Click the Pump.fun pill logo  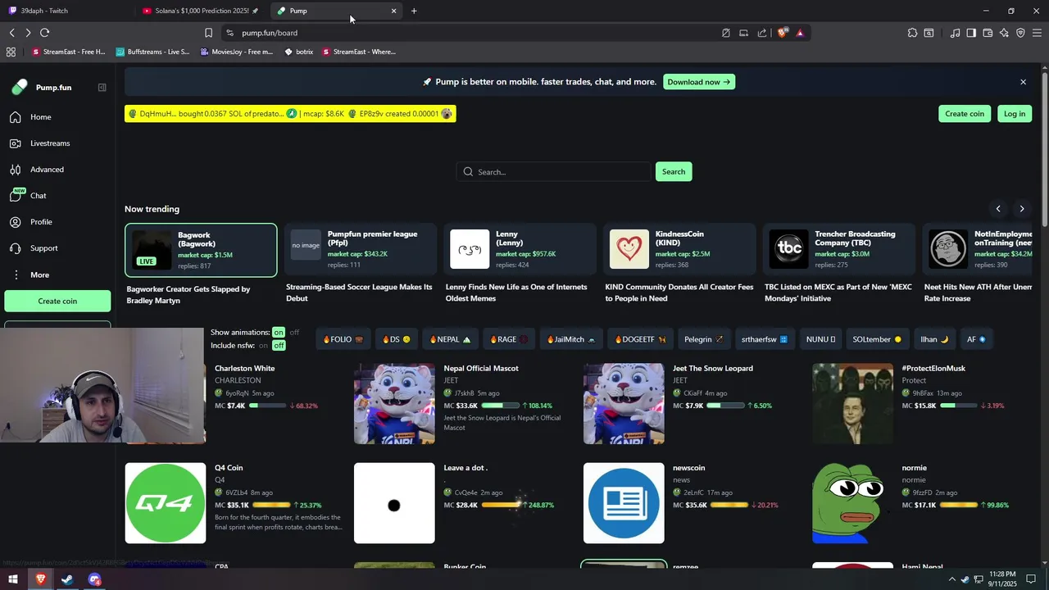tap(20, 87)
